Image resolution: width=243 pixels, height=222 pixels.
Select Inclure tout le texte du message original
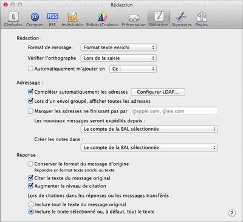click(31, 204)
